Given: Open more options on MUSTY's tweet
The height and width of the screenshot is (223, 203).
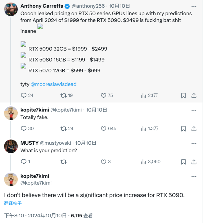Looking at the screenshot, I should click(x=194, y=143).
